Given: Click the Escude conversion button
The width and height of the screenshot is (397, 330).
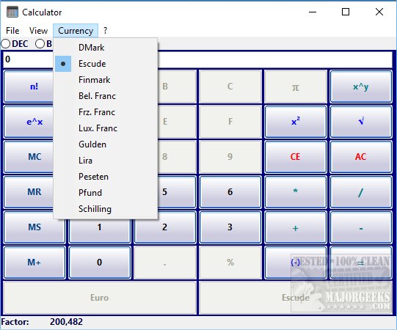Looking at the screenshot, I should 296,298.
